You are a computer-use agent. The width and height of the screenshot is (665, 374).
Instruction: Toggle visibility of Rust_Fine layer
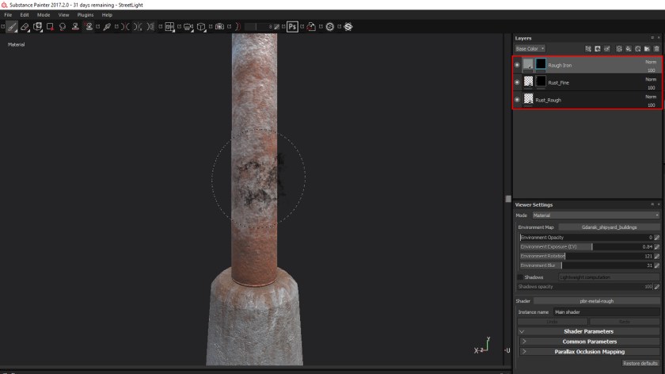[x=517, y=82]
